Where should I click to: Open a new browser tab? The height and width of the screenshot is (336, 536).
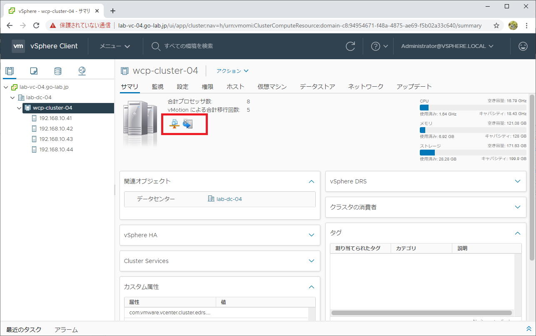[x=112, y=11]
